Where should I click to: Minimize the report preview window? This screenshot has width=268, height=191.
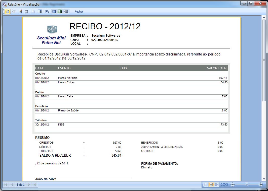244,4
